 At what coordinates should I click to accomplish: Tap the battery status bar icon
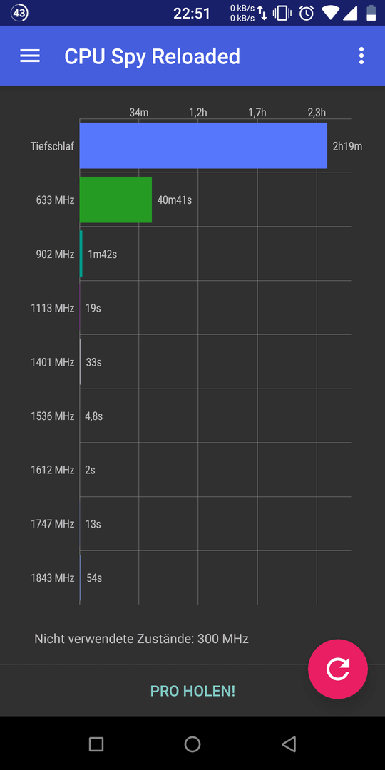coord(371,14)
